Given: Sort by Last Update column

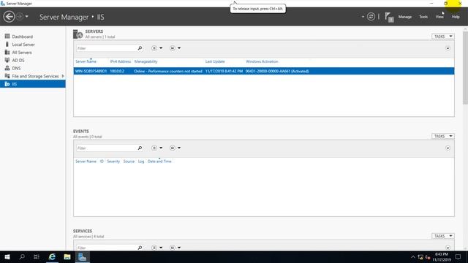Looking at the screenshot, I should coord(215,61).
